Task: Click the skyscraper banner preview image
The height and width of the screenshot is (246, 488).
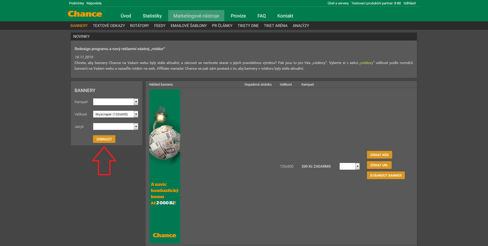Action: tap(165, 166)
